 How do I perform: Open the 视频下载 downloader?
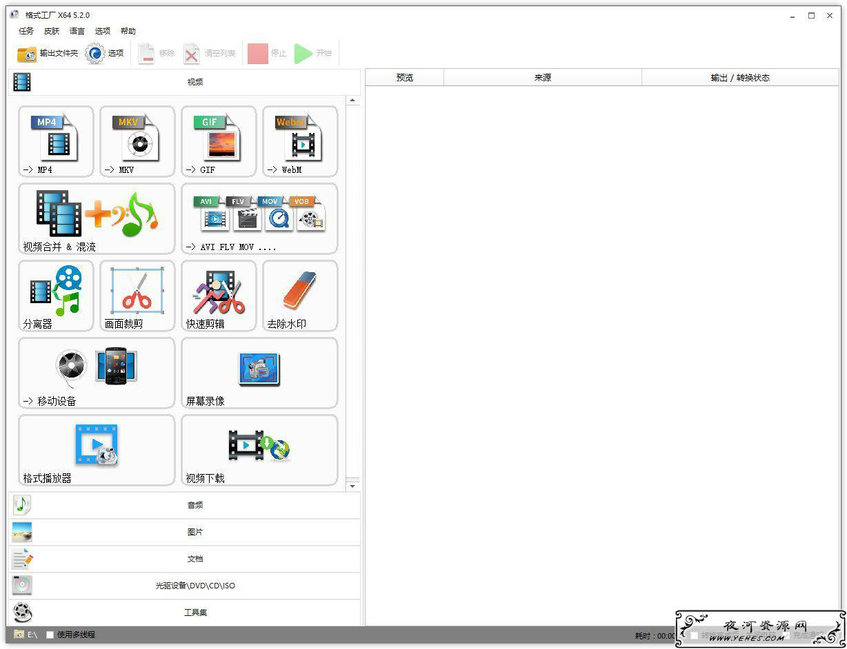(x=259, y=450)
